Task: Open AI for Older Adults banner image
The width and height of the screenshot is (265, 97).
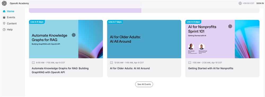Action: tap(144, 39)
